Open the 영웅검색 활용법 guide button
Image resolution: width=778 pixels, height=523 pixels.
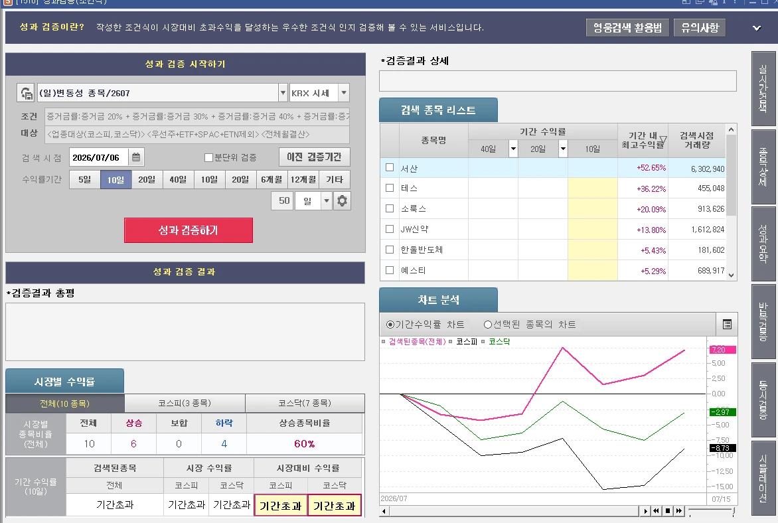coord(627,28)
